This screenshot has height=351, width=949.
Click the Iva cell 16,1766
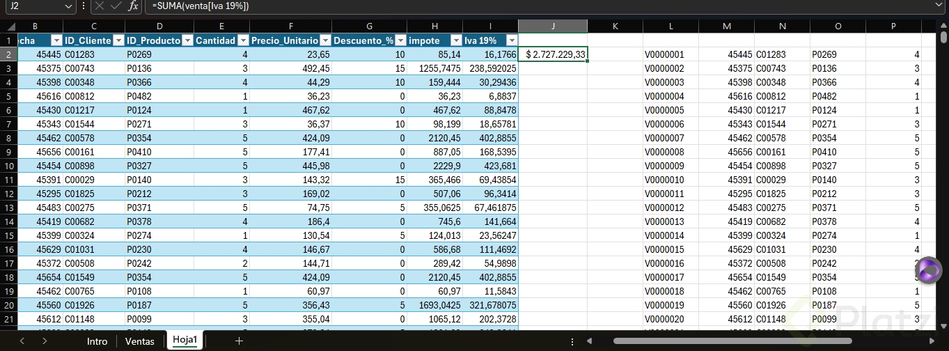pyautogui.click(x=490, y=54)
